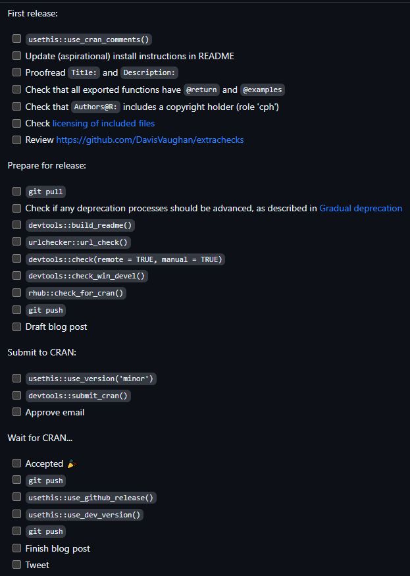Follow the Gradual deprecation link
Screen dimensions: 410x576
tap(361, 208)
